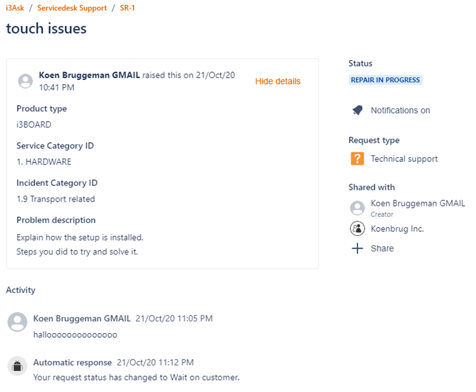Click the plus icon beside Share
The image size is (476, 392).
pyautogui.click(x=357, y=249)
